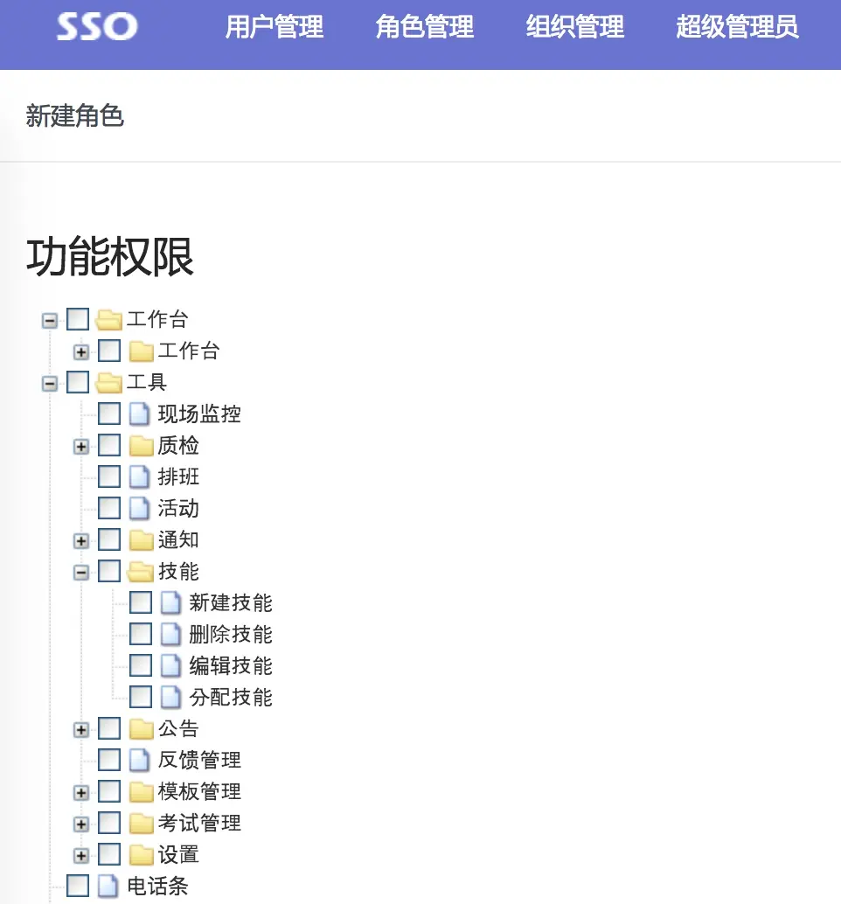Expand the 模板管理 folder
841x904 pixels.
tap(81, 793)
